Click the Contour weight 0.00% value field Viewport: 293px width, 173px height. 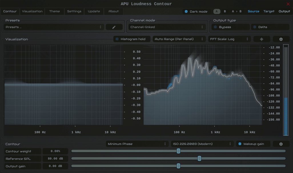point(55,151)
